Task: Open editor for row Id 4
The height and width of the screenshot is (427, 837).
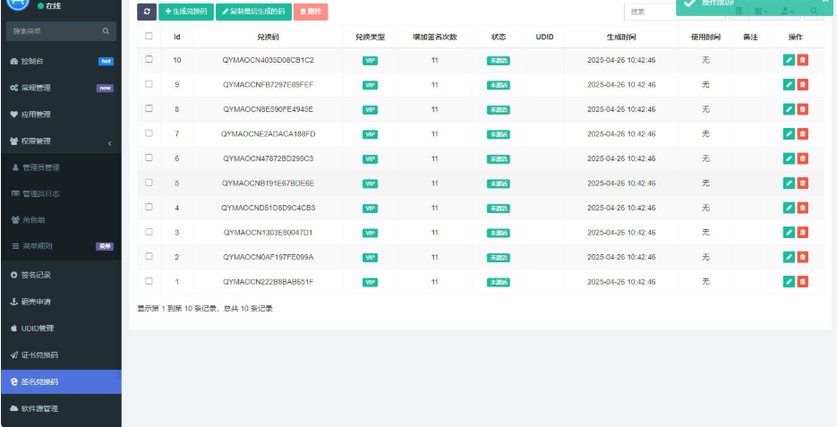Action: 789,208
